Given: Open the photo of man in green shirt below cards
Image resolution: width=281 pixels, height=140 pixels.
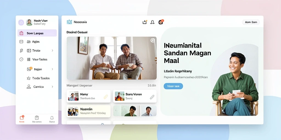Looking at the screenshot, I should point(127,111).
